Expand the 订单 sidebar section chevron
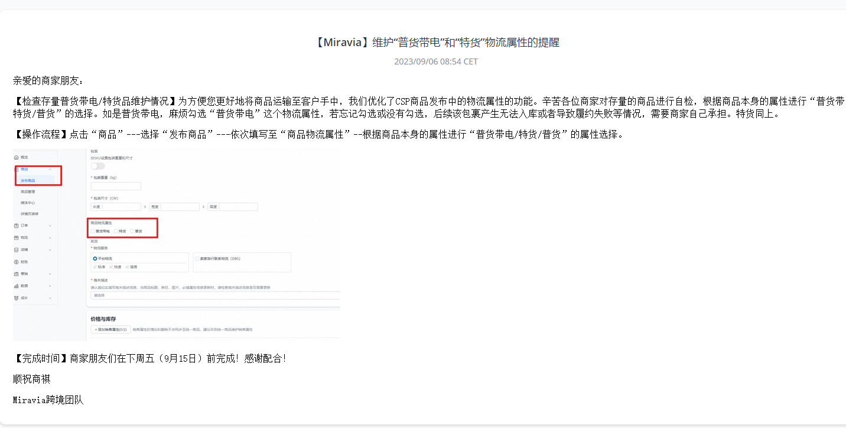The image size is (846, 428). (x=50, y=225)
